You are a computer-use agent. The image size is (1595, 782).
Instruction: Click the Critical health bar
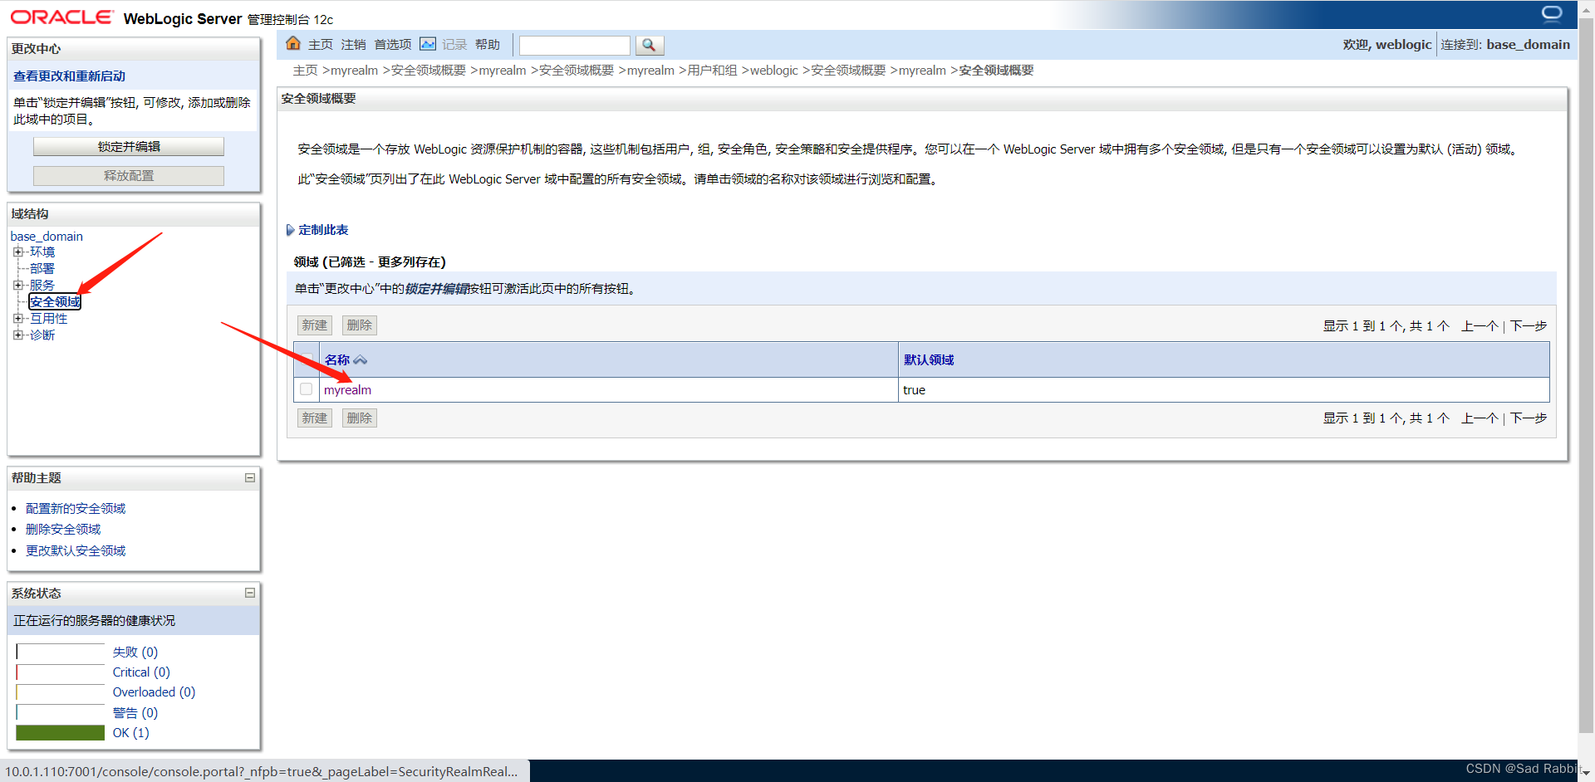tap(60, 672)
